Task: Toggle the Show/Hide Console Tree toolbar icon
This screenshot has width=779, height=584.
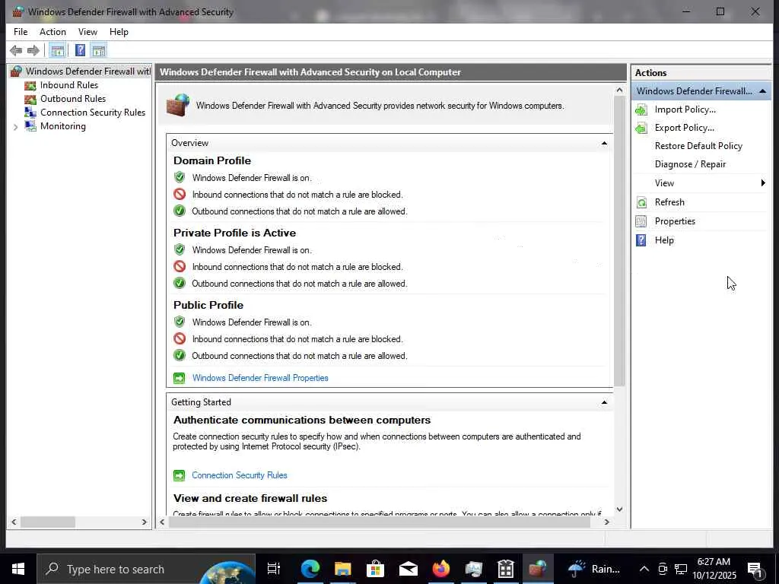Action: [58, 50]
